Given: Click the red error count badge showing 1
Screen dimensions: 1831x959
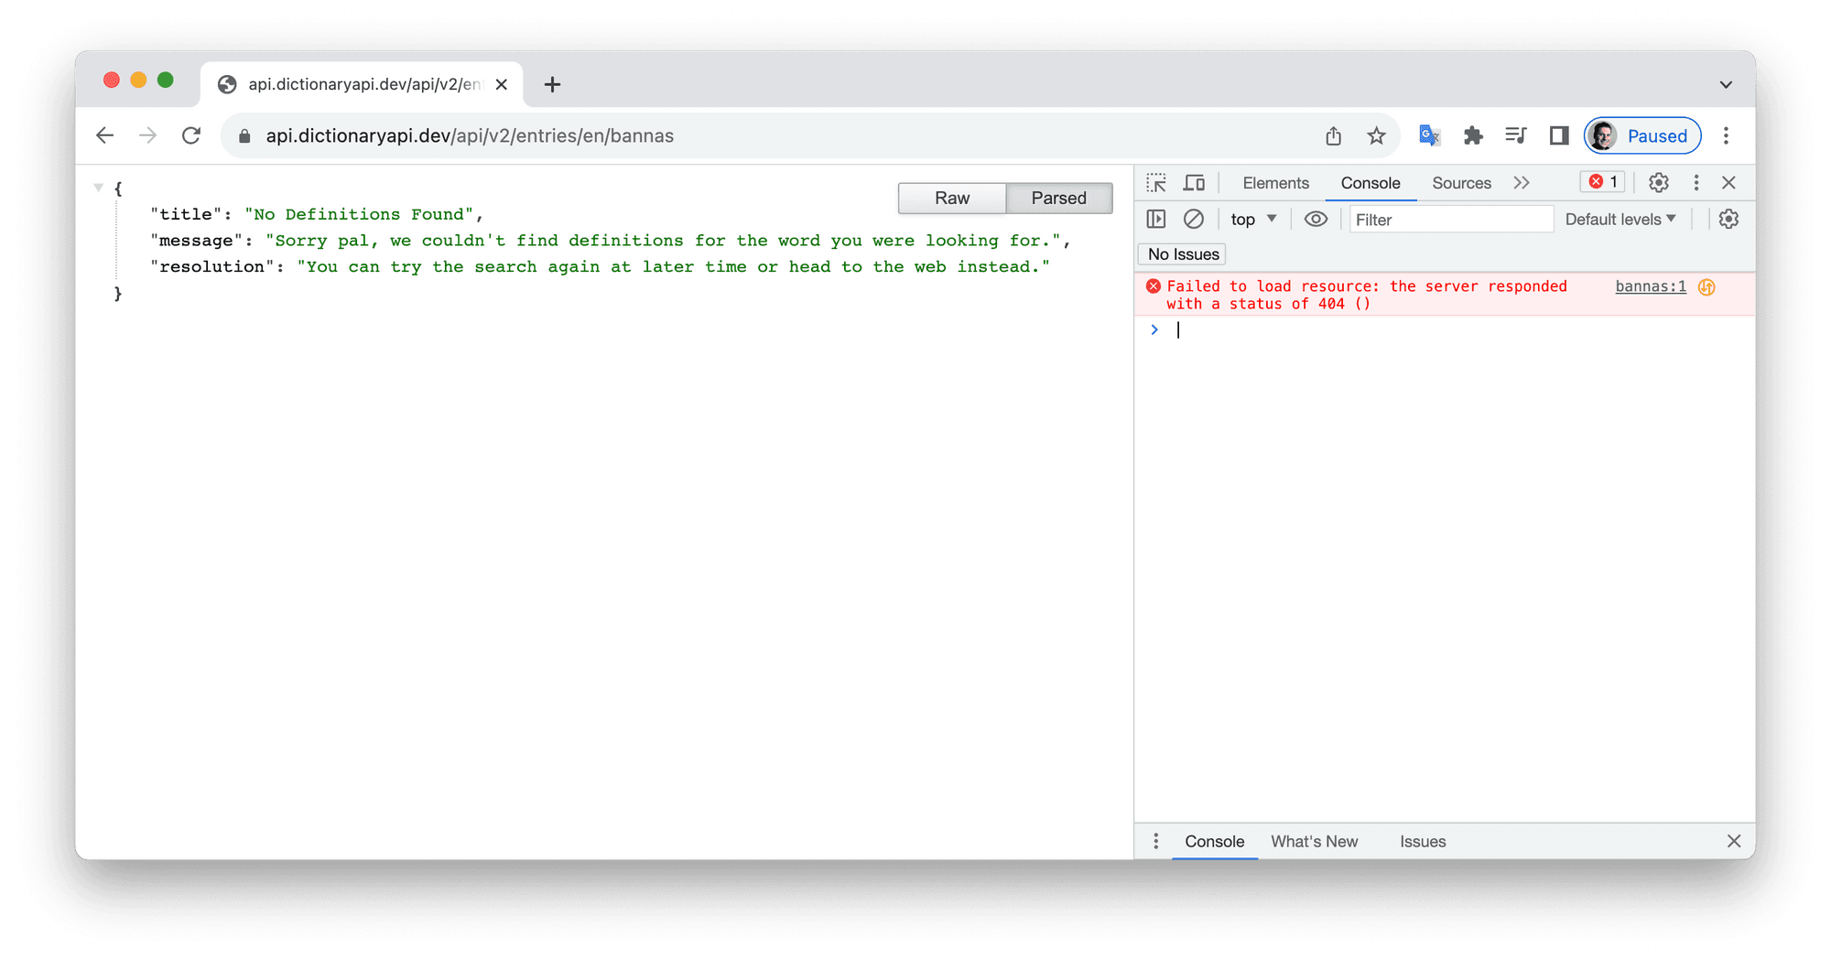Looking at the screenshot, I should click(1603, 182).
